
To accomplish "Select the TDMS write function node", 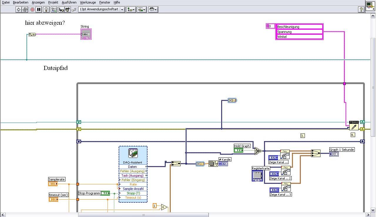I will [x=354, y=126].
